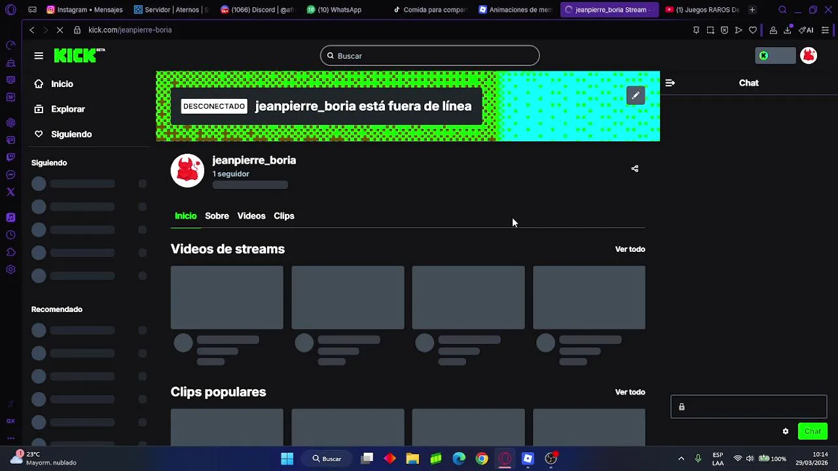Open History clock in Opera sidebar

[10, 235]
